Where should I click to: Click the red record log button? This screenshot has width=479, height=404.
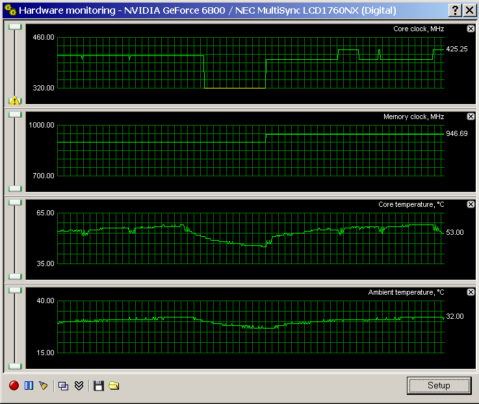coord(14,385)
